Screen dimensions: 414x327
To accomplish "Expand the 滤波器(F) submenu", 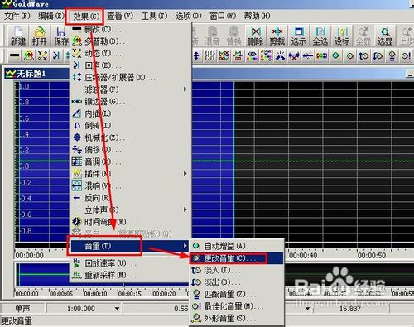I will (130, 89).
